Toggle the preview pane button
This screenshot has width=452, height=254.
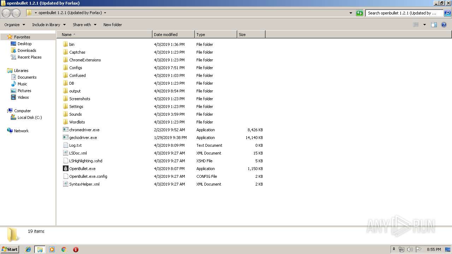(434, 25)
